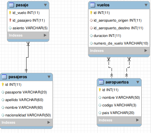Collapse the vuelos table with header arrow

tap(146, 5)
